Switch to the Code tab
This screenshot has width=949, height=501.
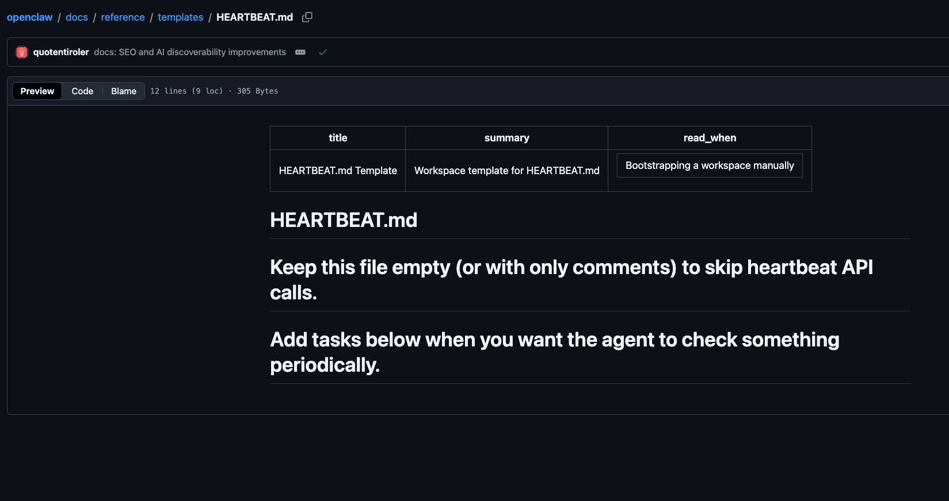click(82, 91)
